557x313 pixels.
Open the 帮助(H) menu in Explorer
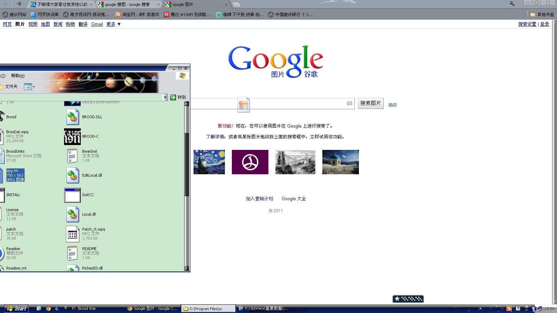18,76
